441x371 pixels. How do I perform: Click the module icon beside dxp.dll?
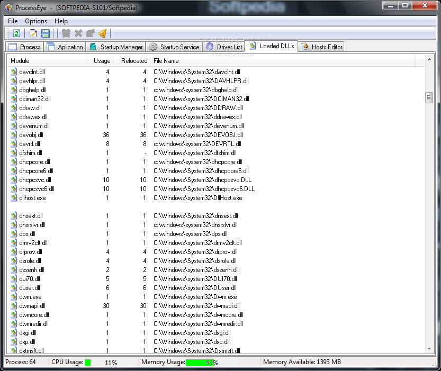click(14, 341)
